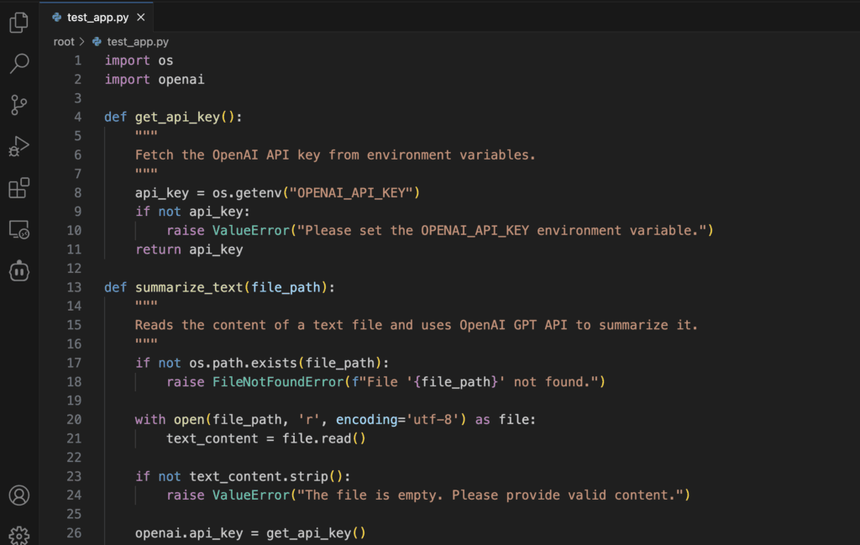
Task: Click the 'import openai' statement
Action: tap(155, 80)
